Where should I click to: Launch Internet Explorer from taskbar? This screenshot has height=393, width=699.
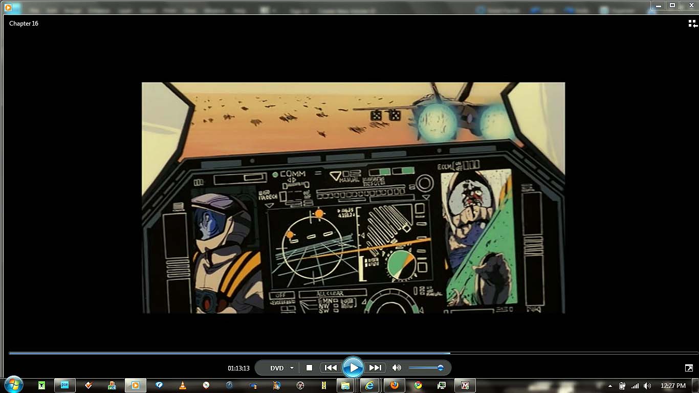pos(369,385)
